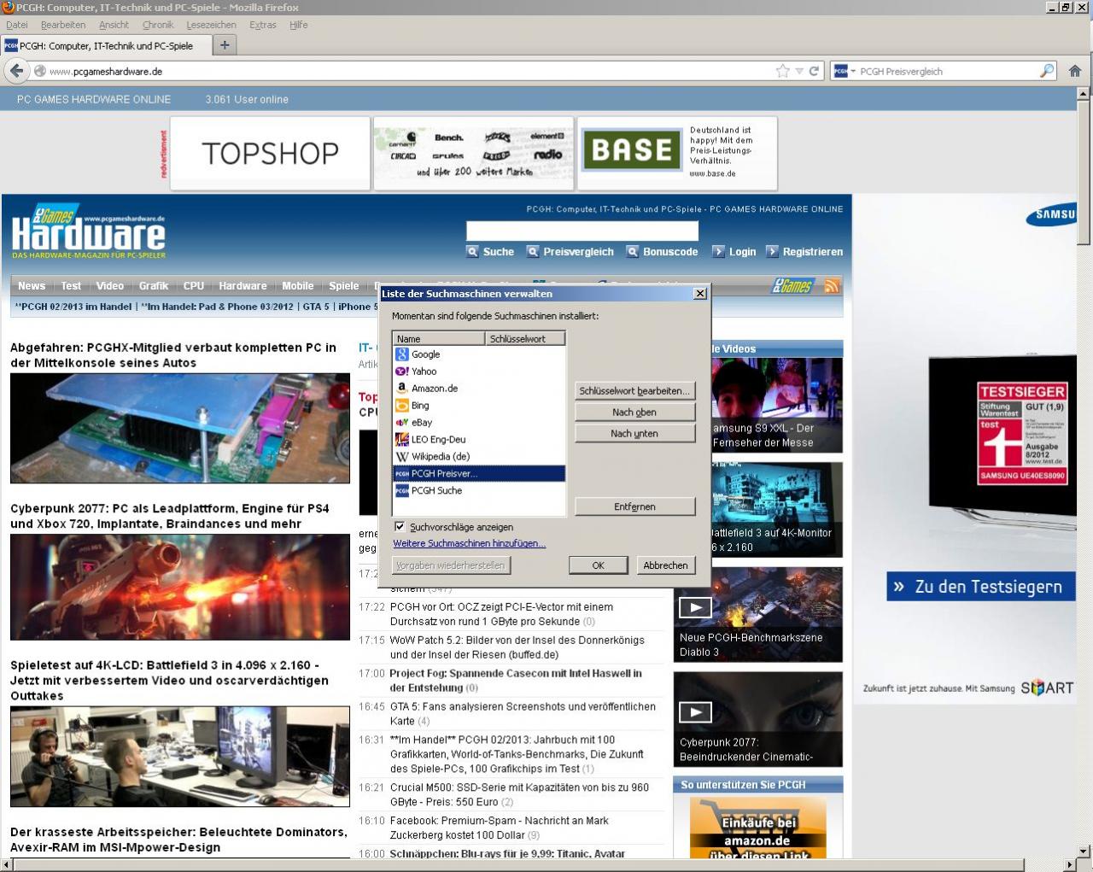Click the Zu den Testsiegern button in the Samsung ad

click(980, 587)
